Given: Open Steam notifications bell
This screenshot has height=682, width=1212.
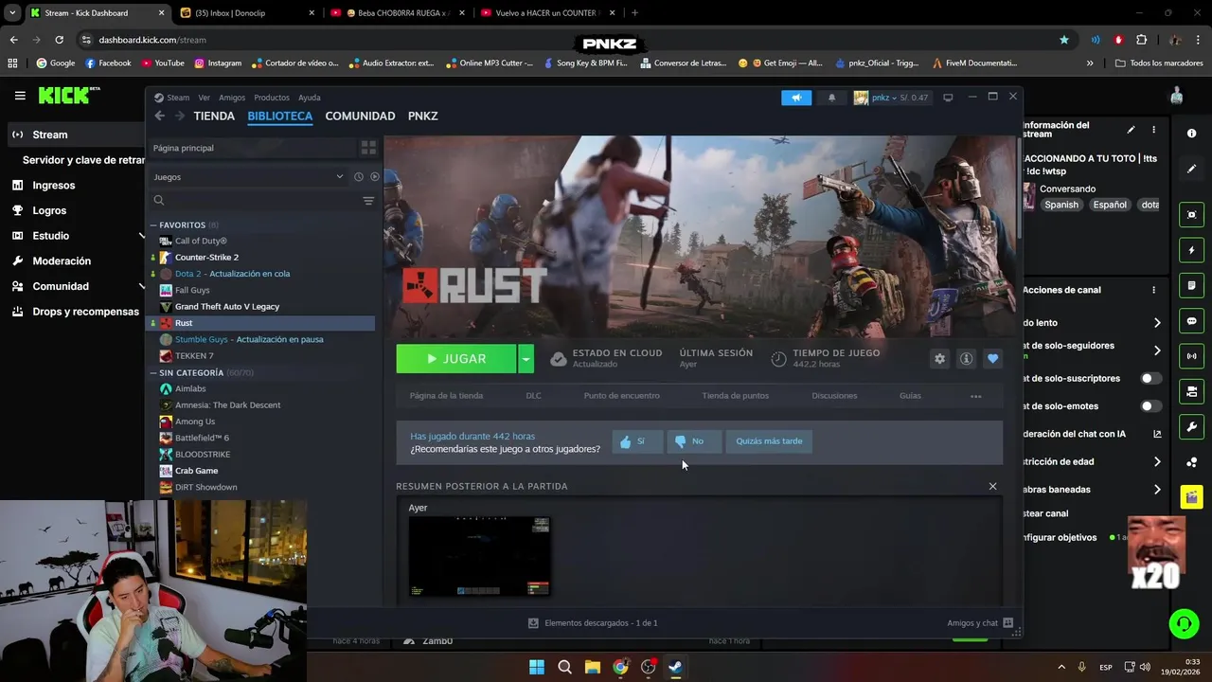Looking at the screenshot, I should click(x=831, y=98).
